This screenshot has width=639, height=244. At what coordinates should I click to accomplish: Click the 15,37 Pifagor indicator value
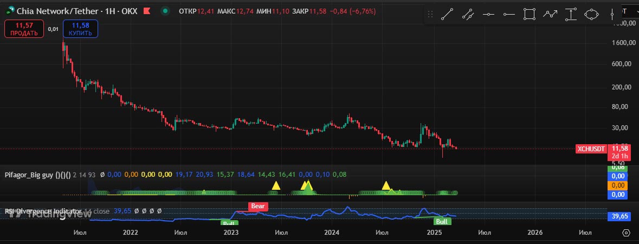click(225, 175)
